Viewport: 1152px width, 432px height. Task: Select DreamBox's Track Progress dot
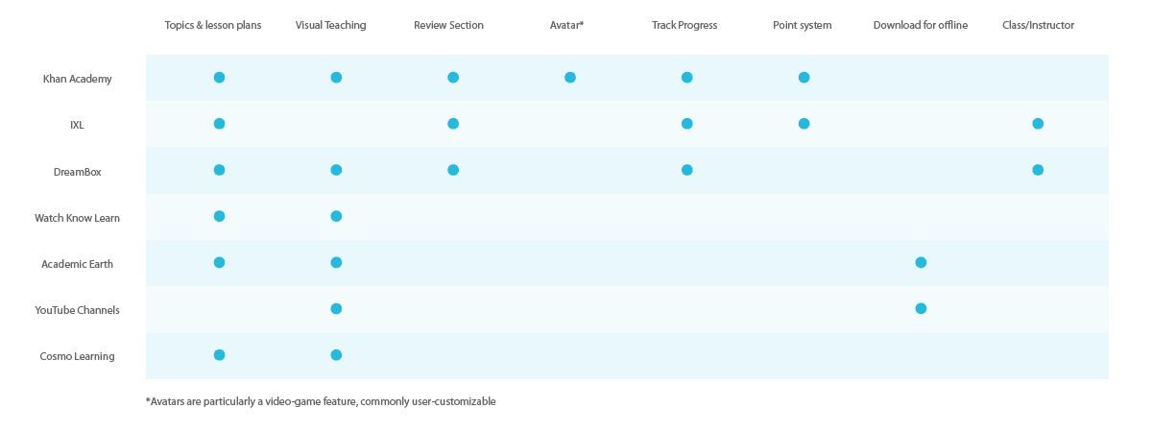click(x=686, y=170)
